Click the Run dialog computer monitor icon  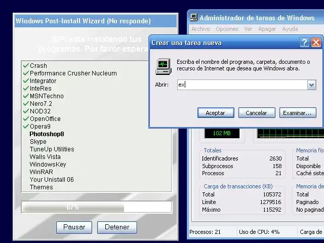coord(164,66)
